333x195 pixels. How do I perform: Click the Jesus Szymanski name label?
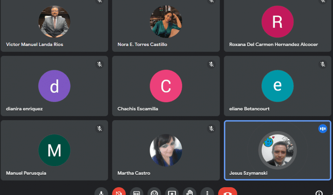click(x=248, y=173)
